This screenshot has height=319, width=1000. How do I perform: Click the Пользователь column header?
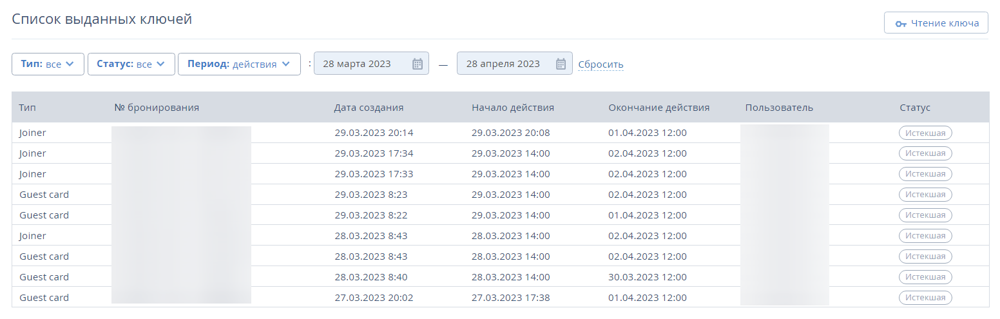pyautogui.click(x=779, y=108)
